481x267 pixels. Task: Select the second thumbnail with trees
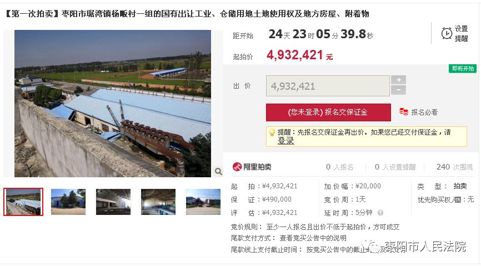[68, 202]
